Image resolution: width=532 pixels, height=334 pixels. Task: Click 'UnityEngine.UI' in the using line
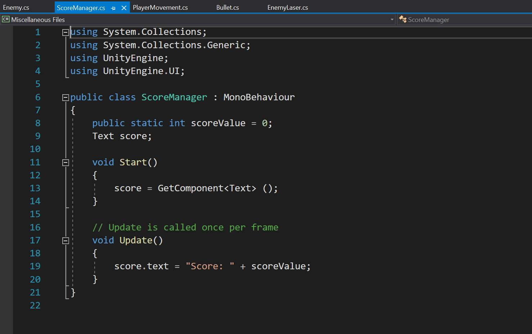[x=141, y=71]
